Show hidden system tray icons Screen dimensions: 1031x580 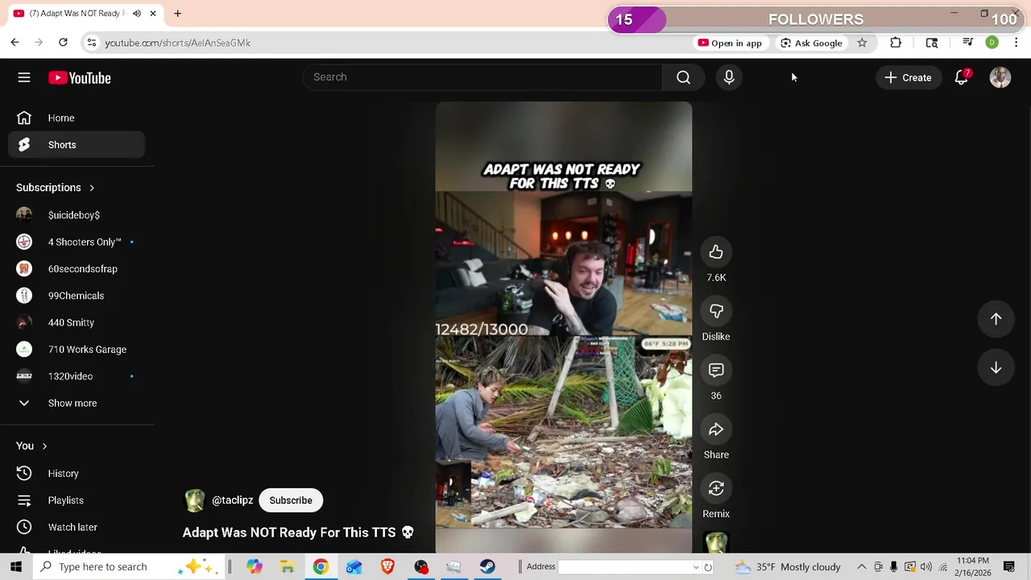click(861, 567)
